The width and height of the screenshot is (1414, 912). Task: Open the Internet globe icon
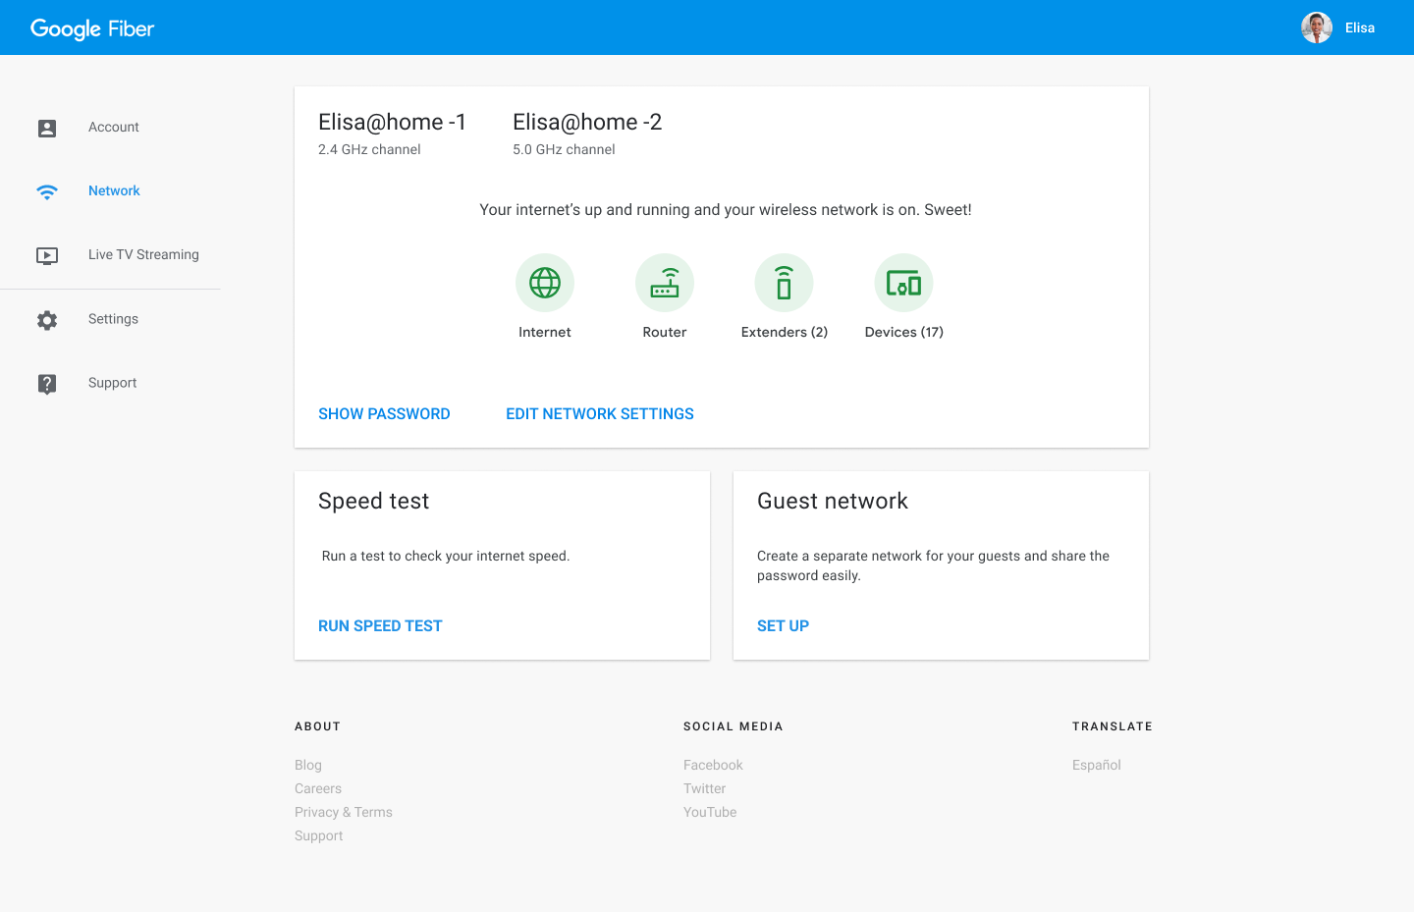click(x=545, y=283)
